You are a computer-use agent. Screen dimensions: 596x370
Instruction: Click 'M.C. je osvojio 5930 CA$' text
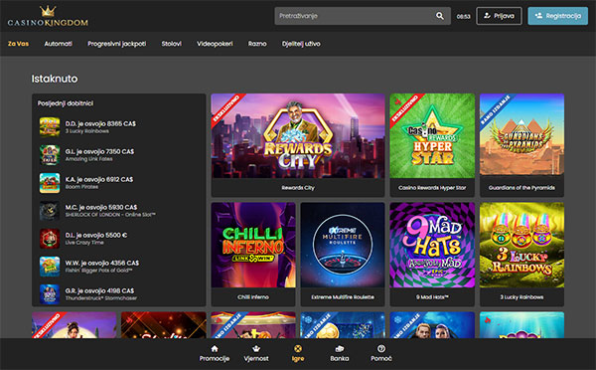tap(101, 207)
